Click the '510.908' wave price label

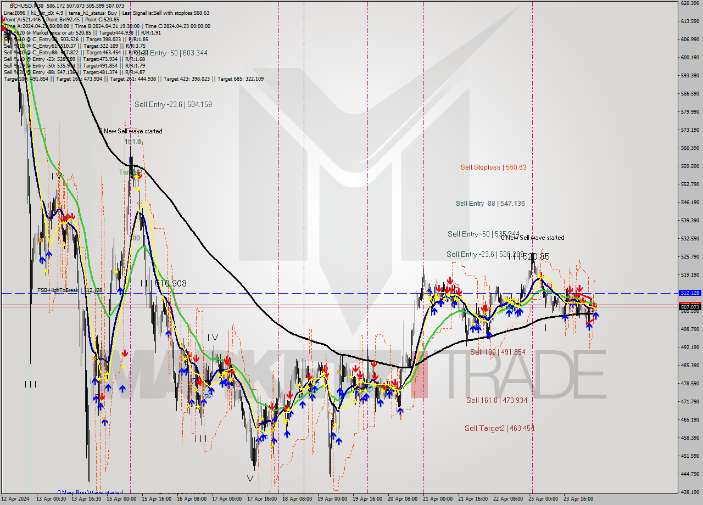tap(170, 284)
